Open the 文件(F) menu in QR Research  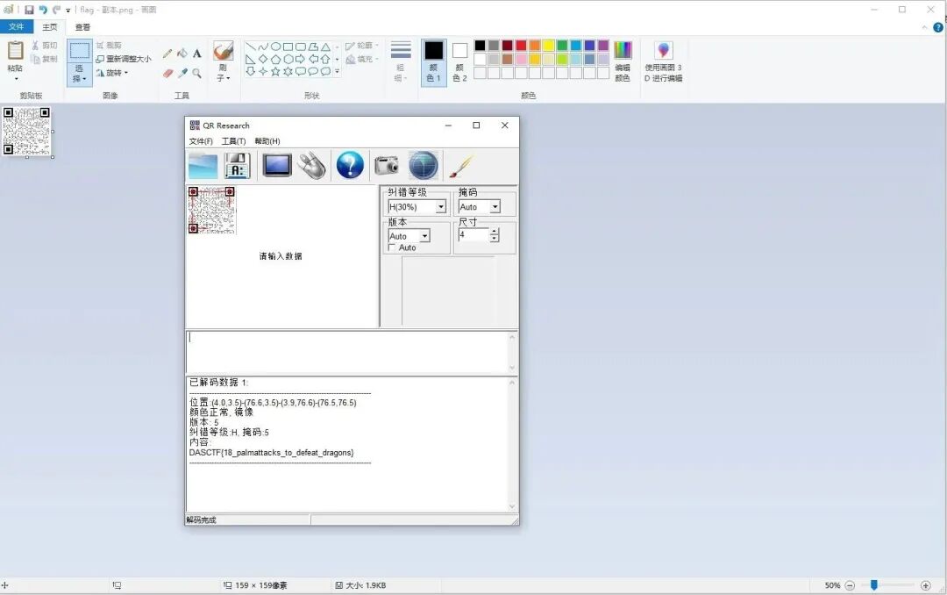point(201,141)
